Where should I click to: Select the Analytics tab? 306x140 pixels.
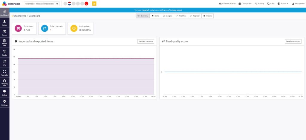[x=181, y=16]
